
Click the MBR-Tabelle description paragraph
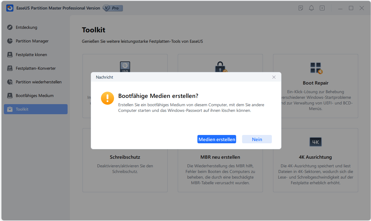(220, 174)
